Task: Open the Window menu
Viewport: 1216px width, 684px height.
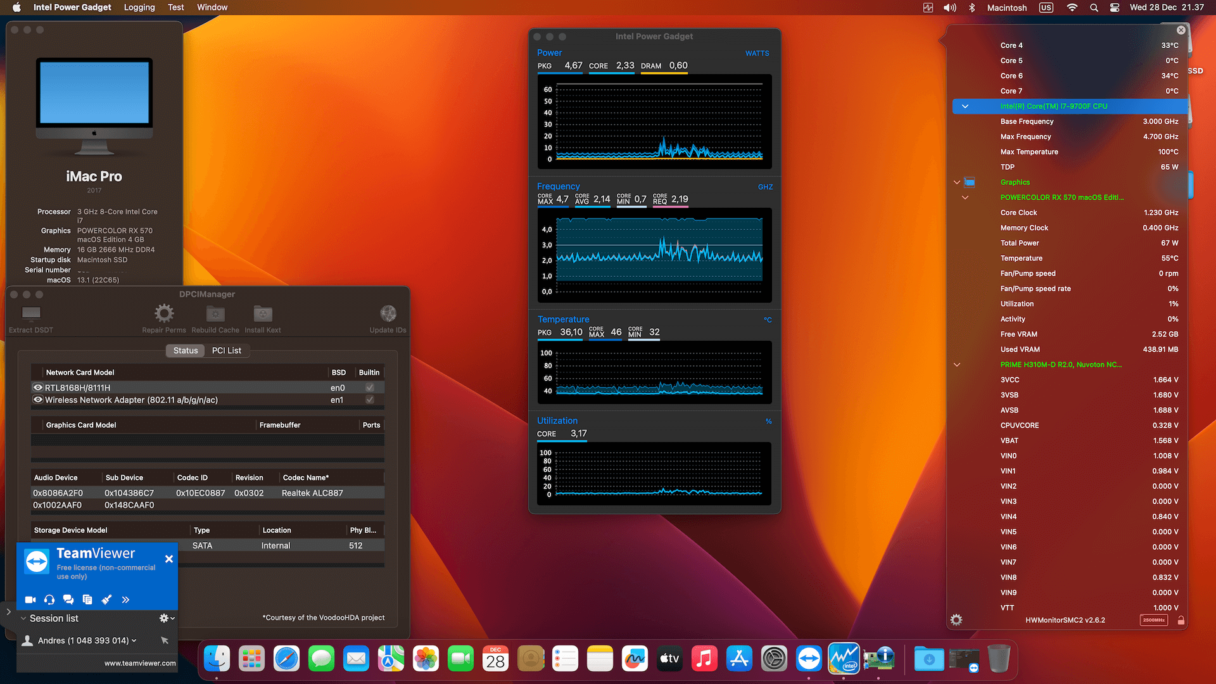Action: point(212,8)
